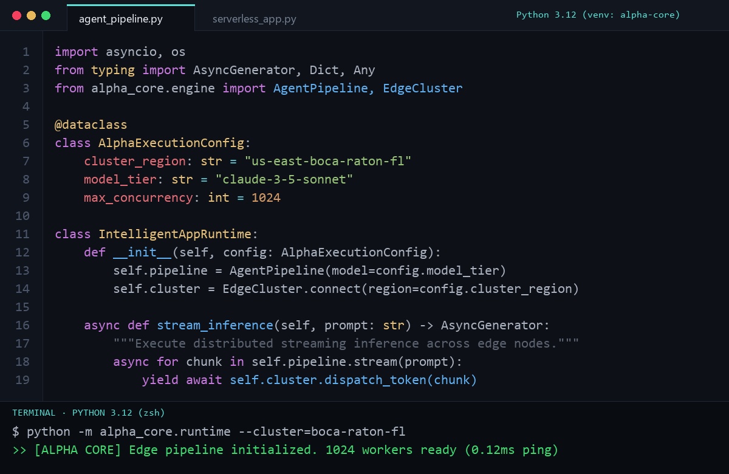The width and height of the screenshot is (729, 474).
Task: Click the red close window button
Action: pos(16,15)
